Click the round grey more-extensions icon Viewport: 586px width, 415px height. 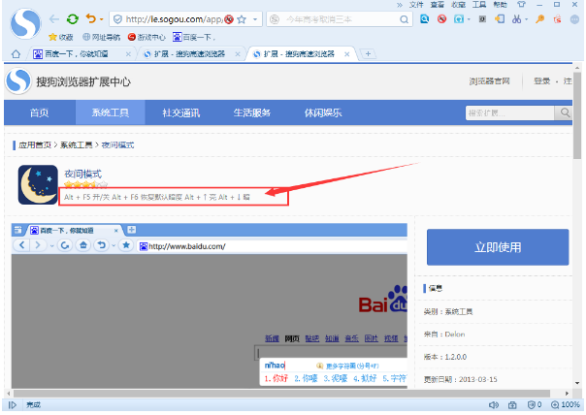pyautogui.click(x=574, y=19)
